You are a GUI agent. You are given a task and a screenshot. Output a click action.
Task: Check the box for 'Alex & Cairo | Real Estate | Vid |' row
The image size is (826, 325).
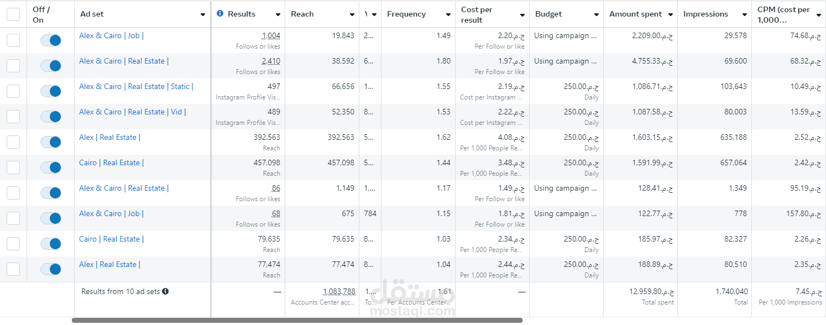[13, 117]
